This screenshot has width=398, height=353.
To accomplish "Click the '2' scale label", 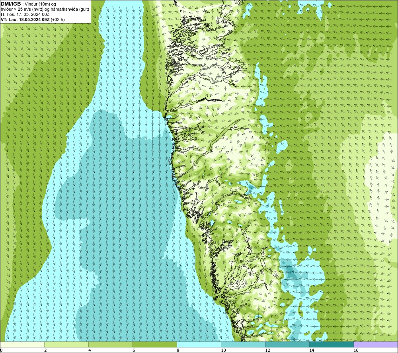I will pyautogui.click(x=45, y=350).
